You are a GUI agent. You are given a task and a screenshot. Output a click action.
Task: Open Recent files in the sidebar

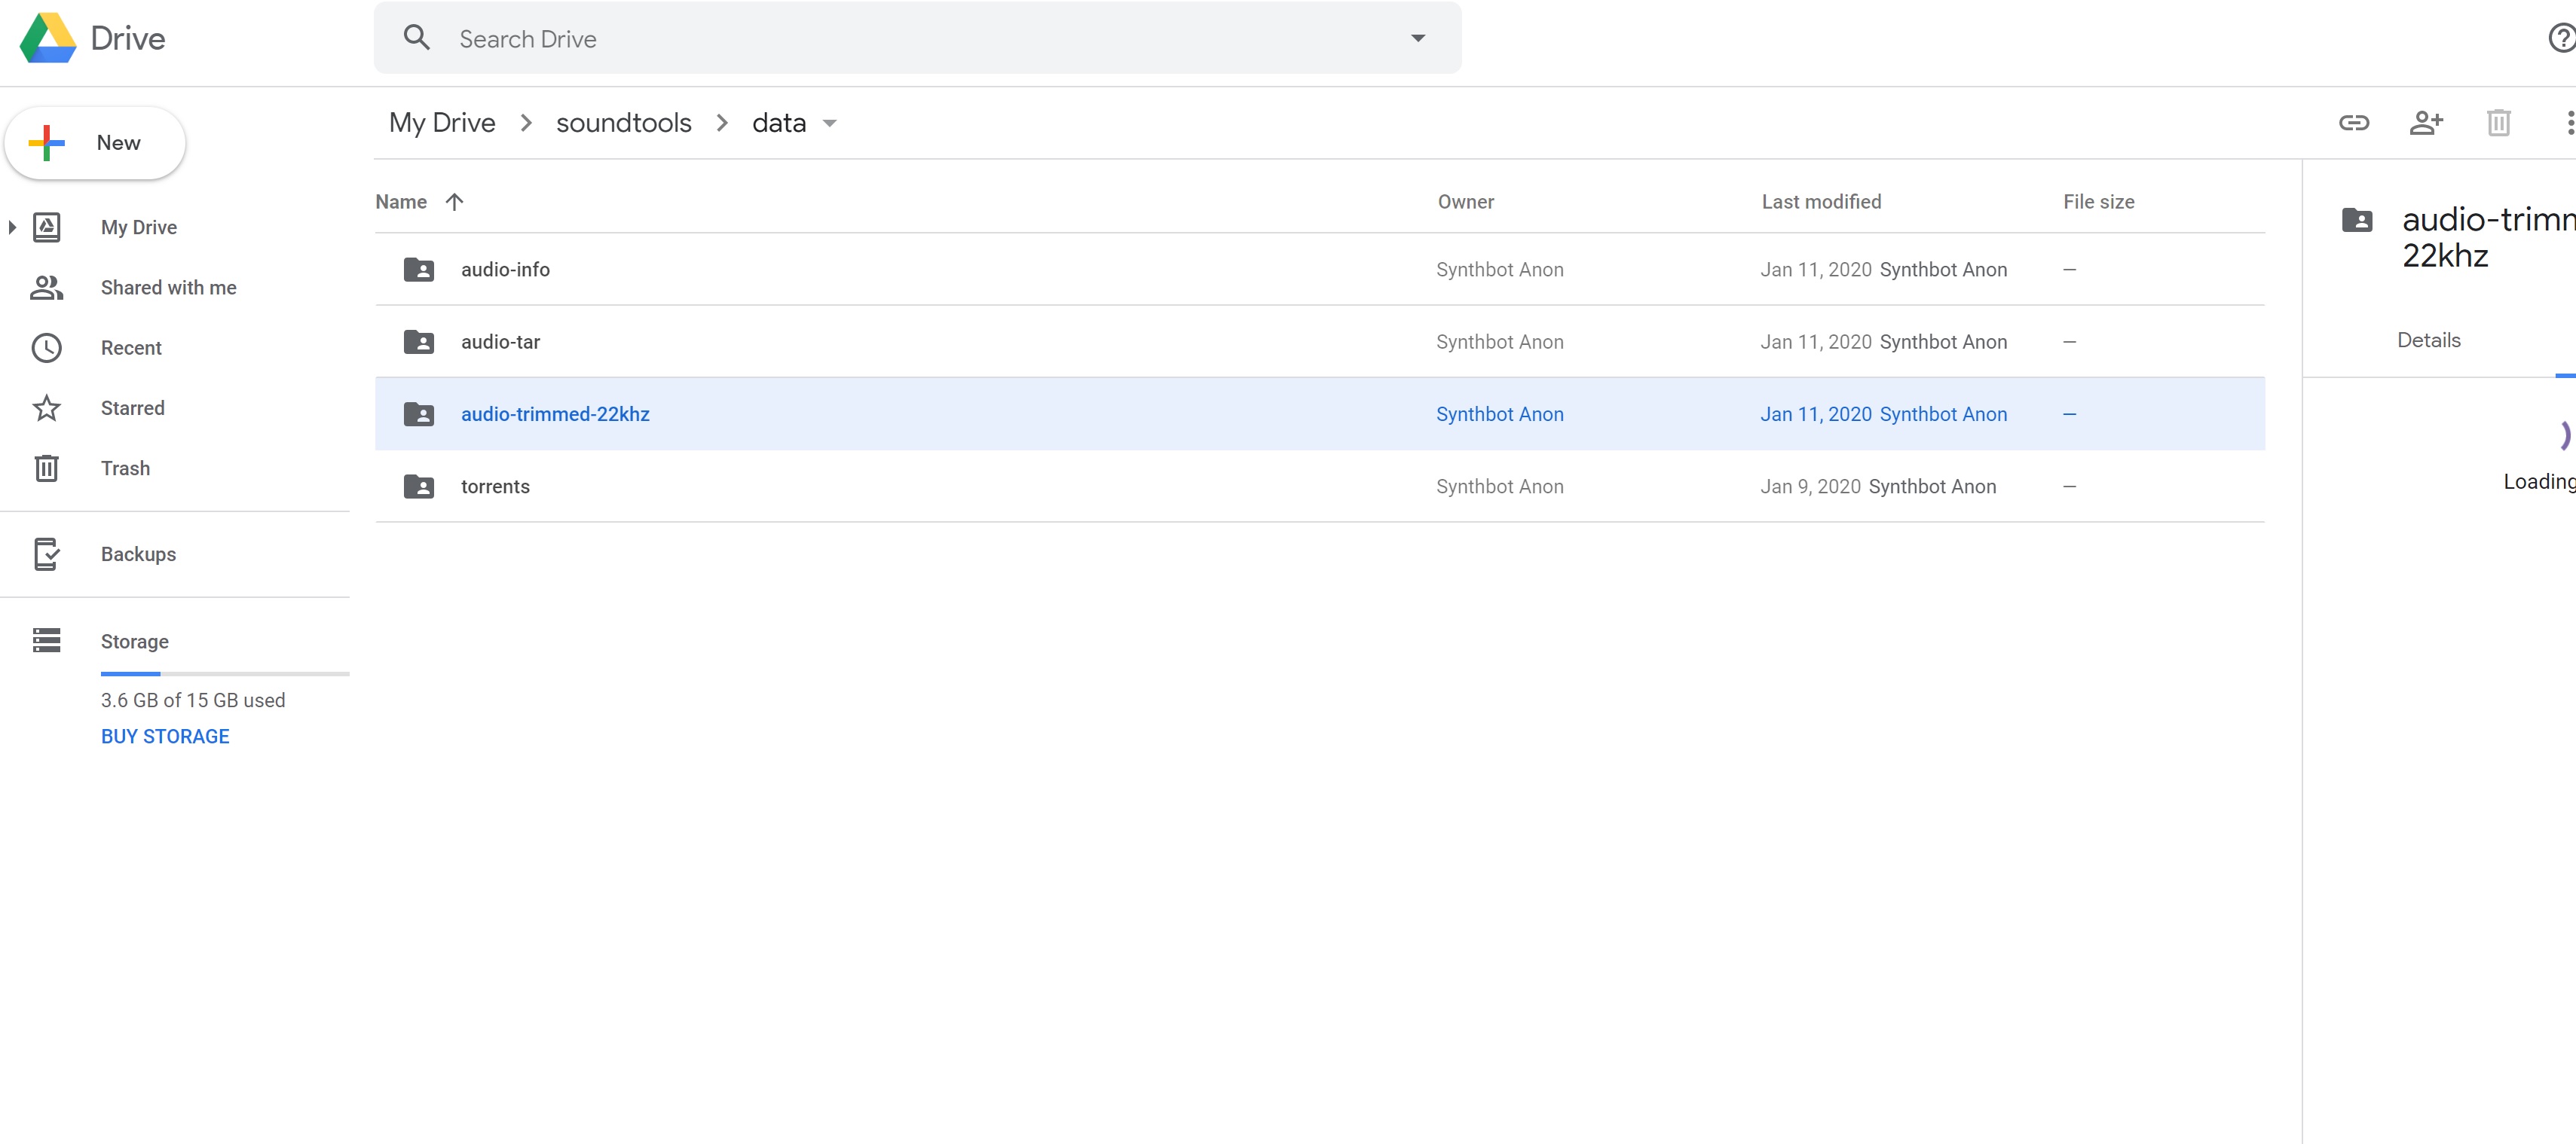(130, 348)
